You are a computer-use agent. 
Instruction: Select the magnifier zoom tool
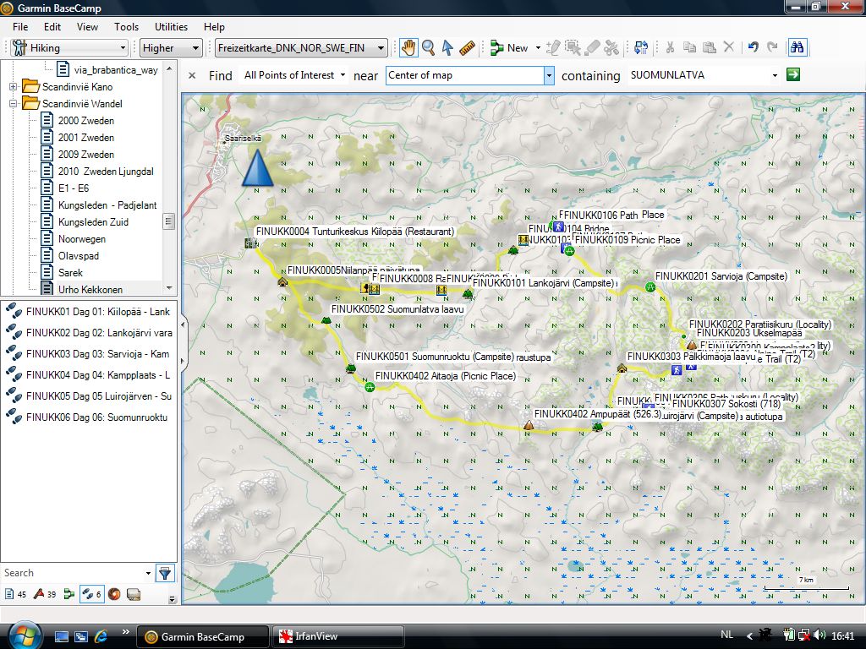pos(429,48)
